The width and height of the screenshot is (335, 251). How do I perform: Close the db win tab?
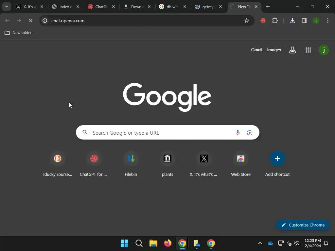(x=185, y=7)
